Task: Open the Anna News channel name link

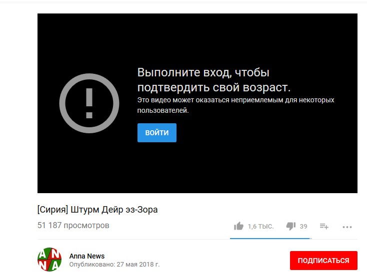Action: [x=87, y=256]
